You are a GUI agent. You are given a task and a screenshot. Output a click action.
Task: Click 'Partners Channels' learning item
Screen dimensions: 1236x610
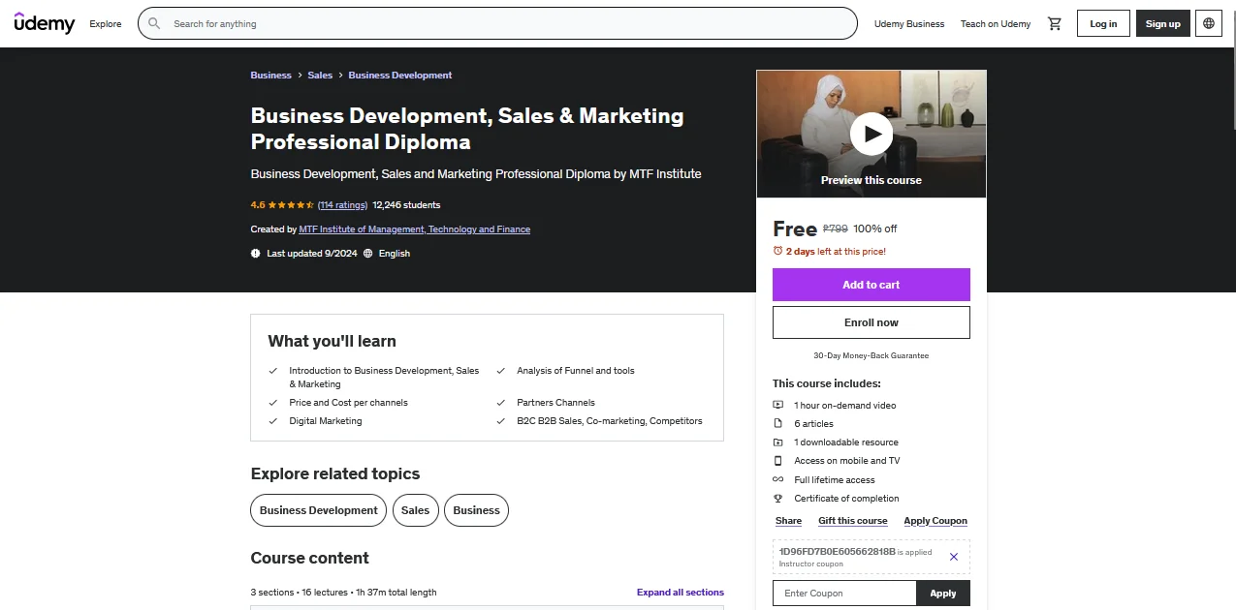[x=555, y=403]
